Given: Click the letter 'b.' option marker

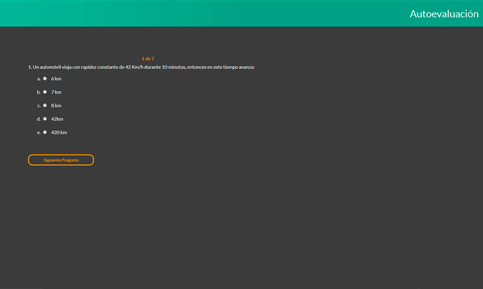Looking at the screenshot, I should point(39,92).
